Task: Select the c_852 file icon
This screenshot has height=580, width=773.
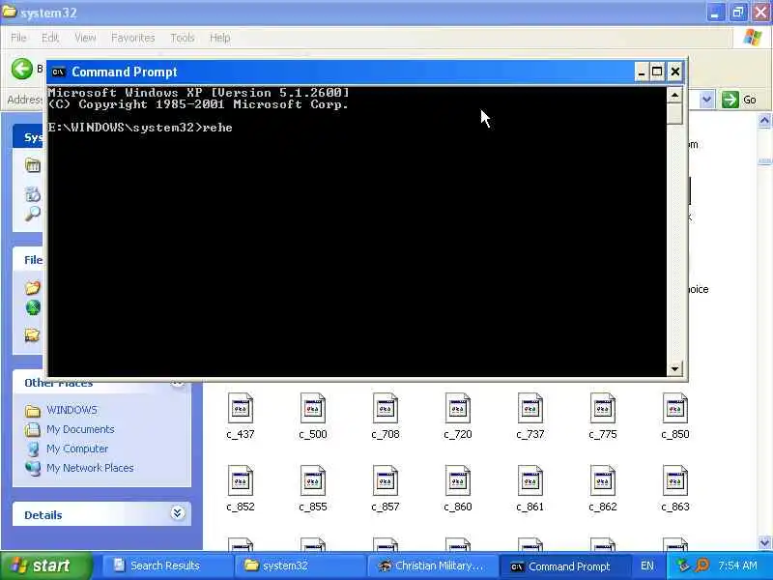Action: [241, 480]
